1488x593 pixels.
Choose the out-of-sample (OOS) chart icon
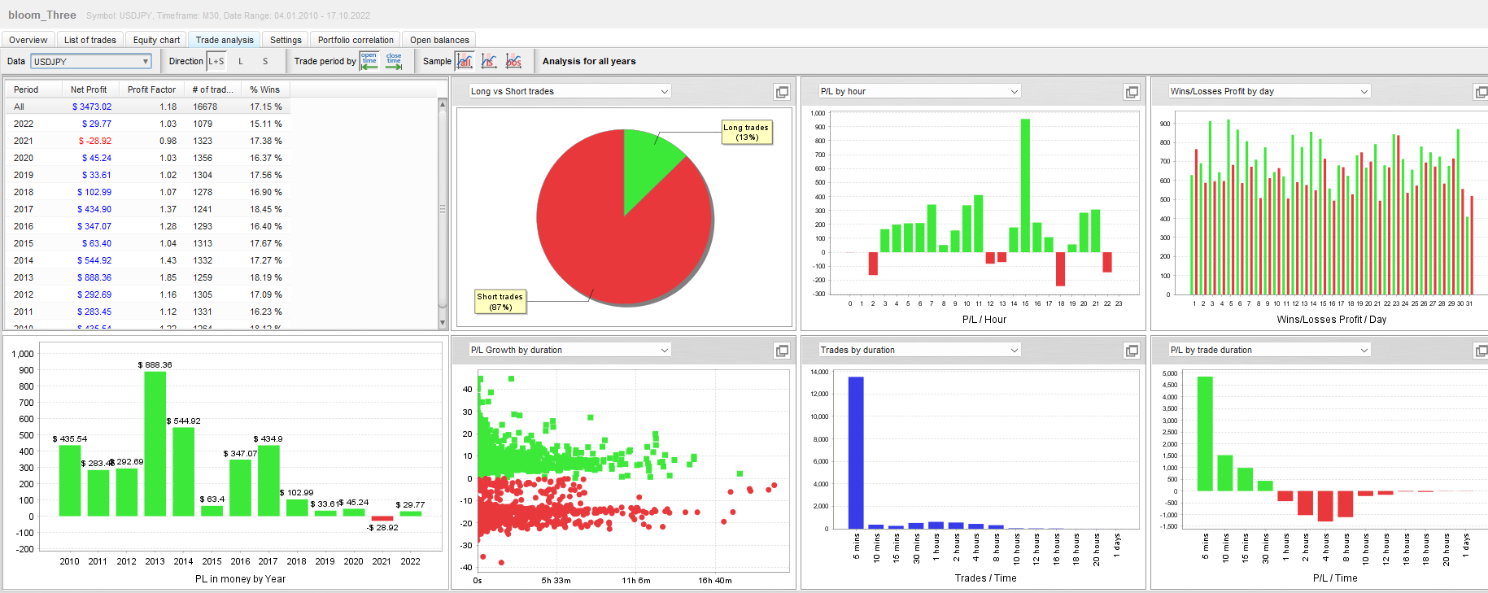click(x=513, y=61)
